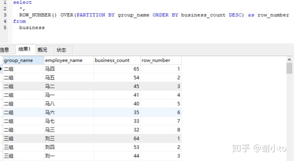Click the 'ORDER BY' keyword in query
Viewport: 294px width, 161px height.
[x=165, y=15]
